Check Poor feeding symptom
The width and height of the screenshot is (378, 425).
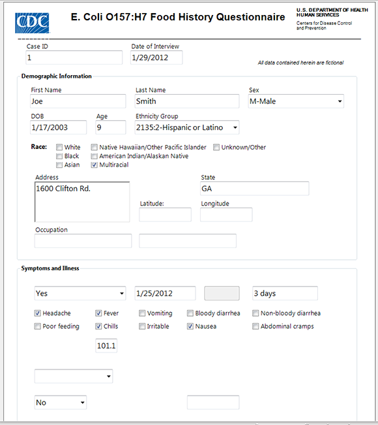click(38, 326)
